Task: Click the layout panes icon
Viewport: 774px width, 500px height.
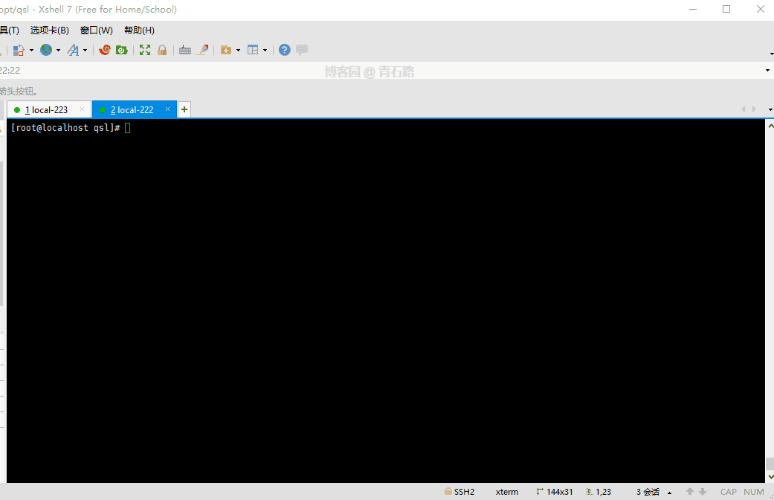Action: pos(253,50)
